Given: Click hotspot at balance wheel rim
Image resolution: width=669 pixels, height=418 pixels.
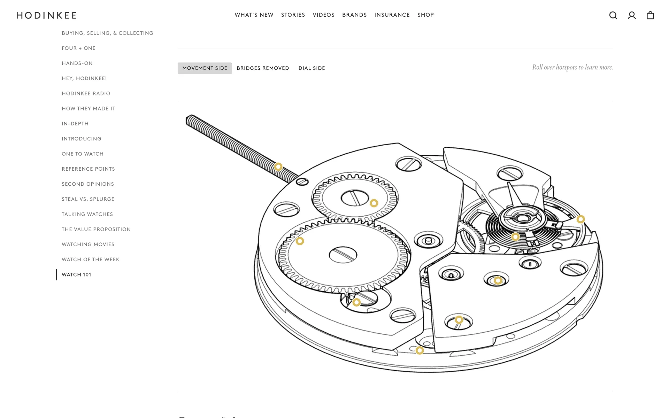Looking at the screenshot, I should 580,219.
